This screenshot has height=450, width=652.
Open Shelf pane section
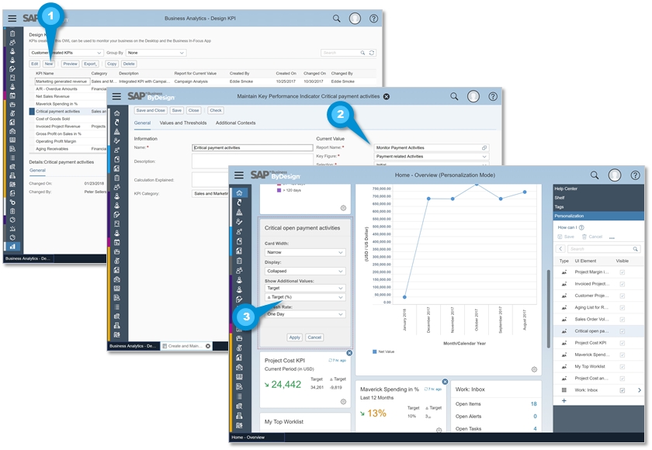pyautogui.click(x=598, y=198)
